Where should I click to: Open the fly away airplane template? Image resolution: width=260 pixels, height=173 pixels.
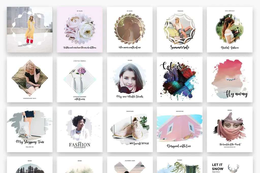pyautogui.click(x=230, y=80)
